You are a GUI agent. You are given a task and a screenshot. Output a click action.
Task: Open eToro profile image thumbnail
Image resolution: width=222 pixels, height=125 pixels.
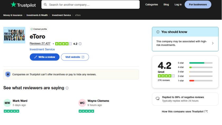(x=14, y=35)
